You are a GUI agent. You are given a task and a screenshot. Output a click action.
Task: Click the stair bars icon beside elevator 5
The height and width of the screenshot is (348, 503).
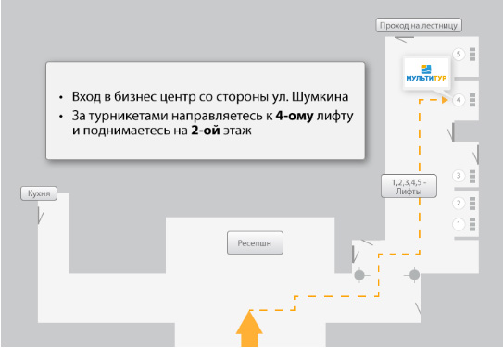coord(472,55)
